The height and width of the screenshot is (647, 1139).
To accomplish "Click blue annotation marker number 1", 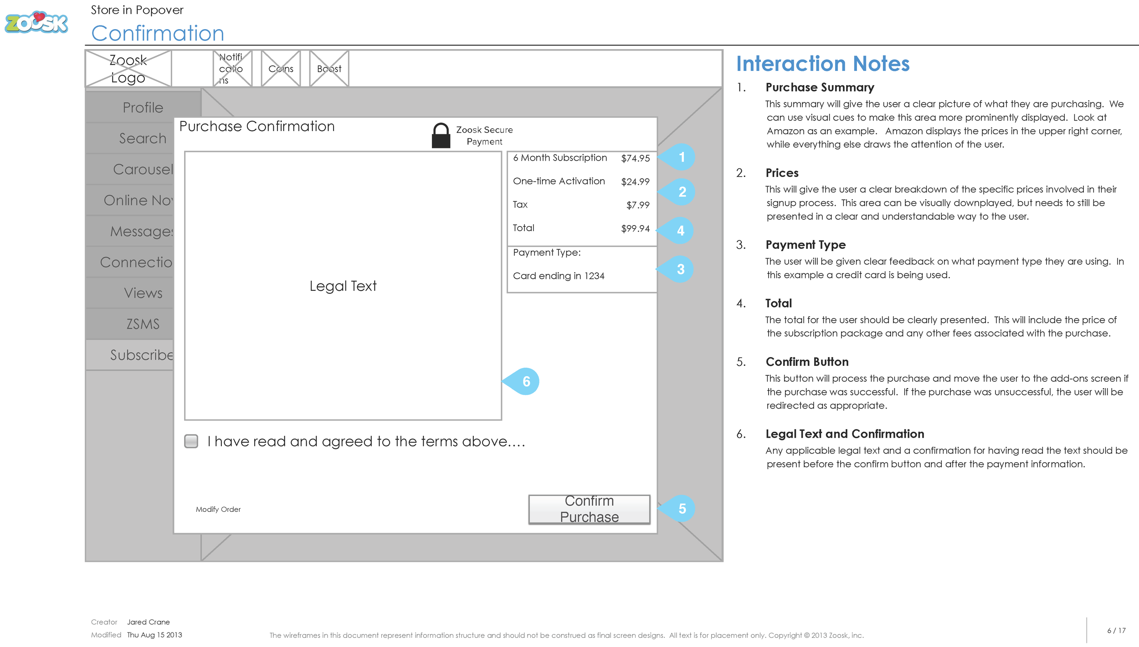I will (x=681, y=157).
